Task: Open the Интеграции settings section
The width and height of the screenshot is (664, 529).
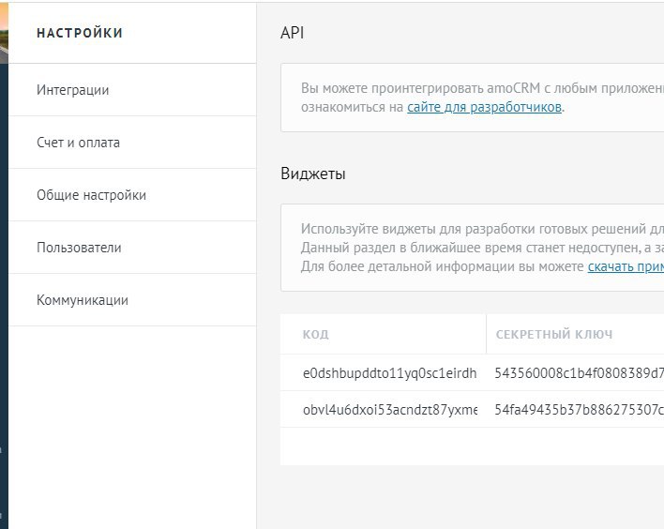Action: coord(73,90)
